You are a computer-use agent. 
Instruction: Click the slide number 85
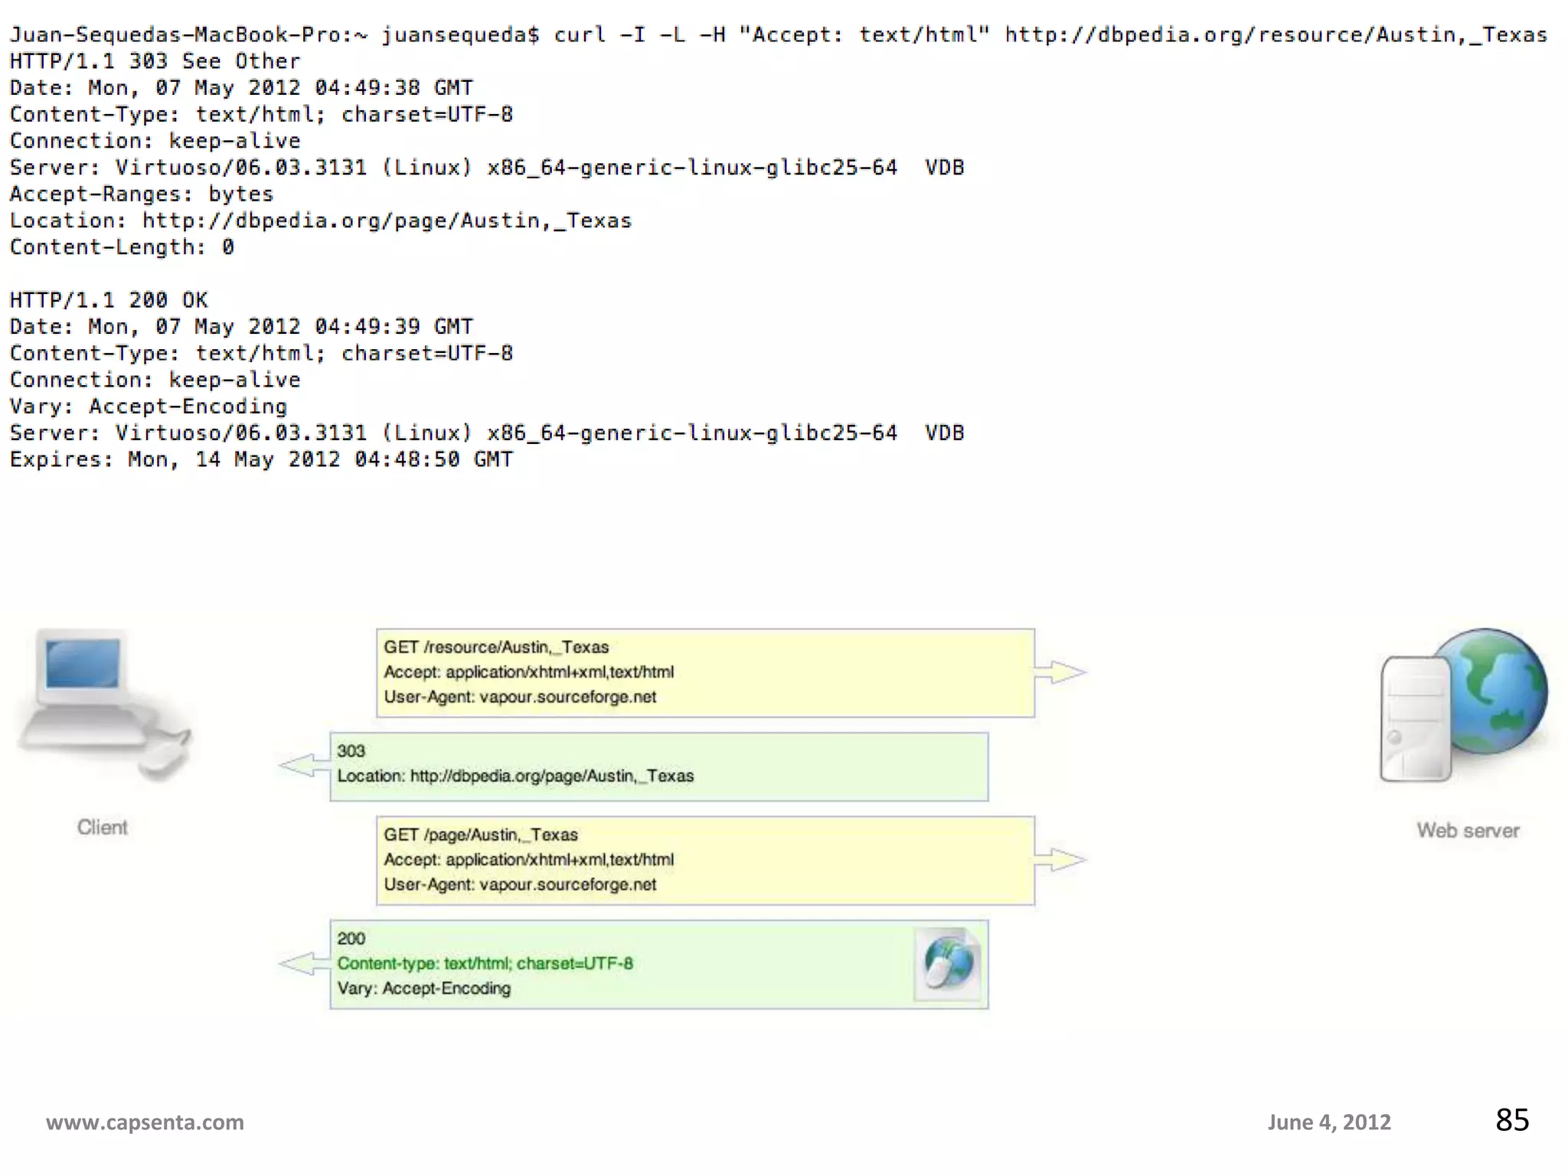point(1511,1119)
